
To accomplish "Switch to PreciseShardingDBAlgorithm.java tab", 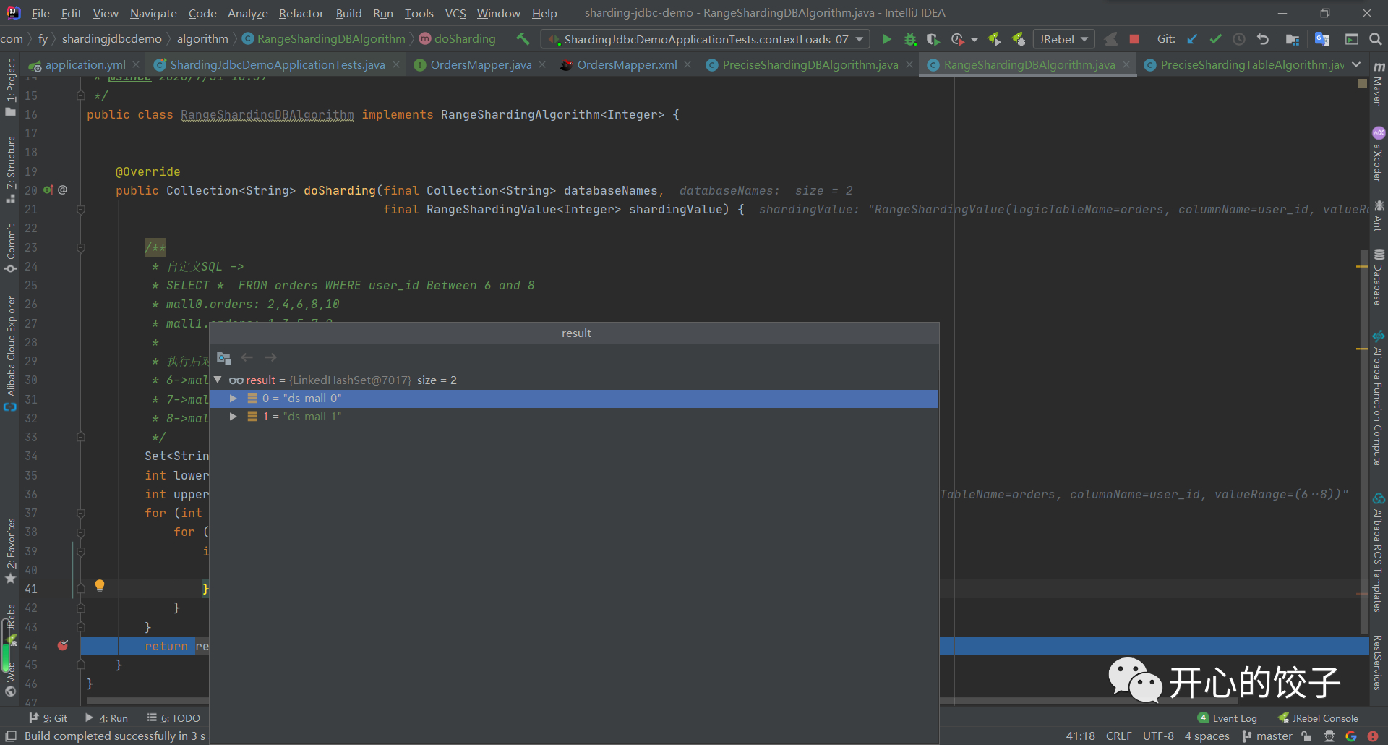I will 810,64.
